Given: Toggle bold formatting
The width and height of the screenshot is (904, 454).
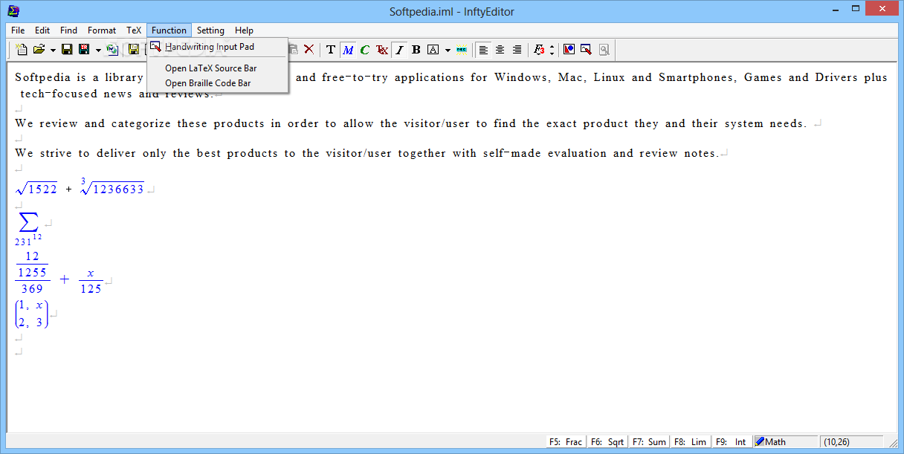Looking at the screenshot, I should click(x=416, y=50).
